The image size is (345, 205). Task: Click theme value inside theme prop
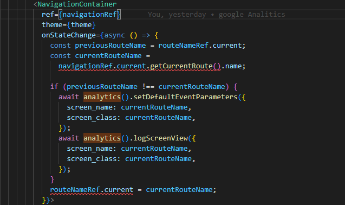tap(81, 25)
